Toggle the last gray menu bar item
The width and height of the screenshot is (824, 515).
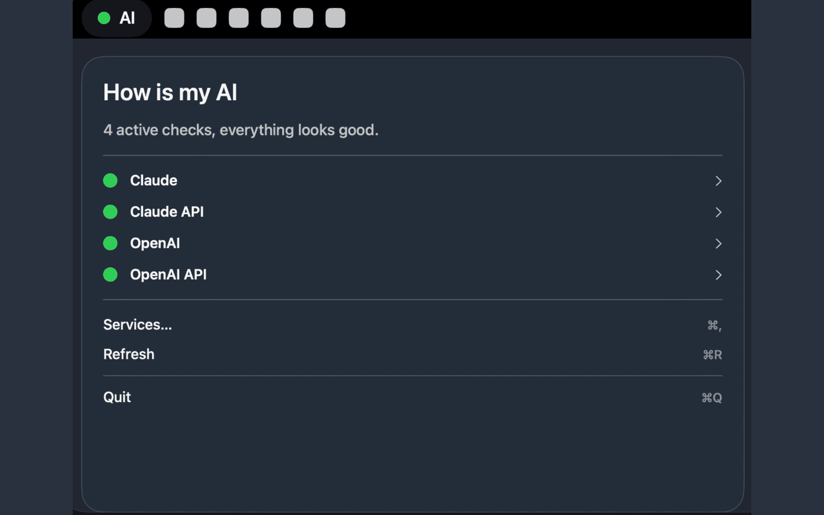[335, 18]
